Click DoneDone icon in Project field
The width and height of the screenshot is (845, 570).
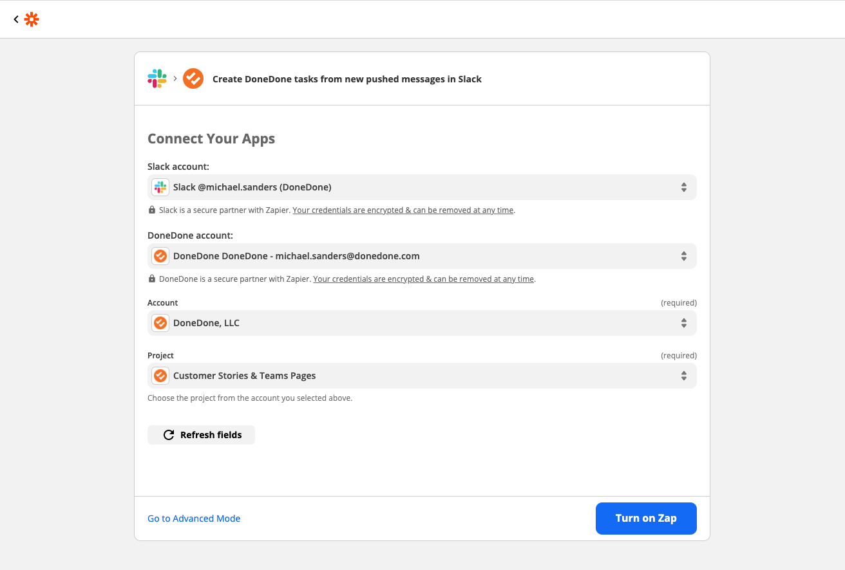click(160, 376)
